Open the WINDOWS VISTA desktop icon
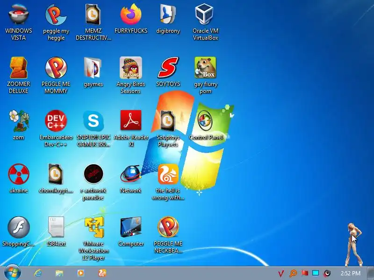This screenshot has width=374, height=280. [x=19, y=15]
